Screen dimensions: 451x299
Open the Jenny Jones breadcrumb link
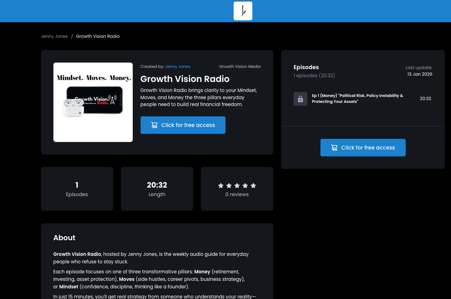click(x=54, y=36)
